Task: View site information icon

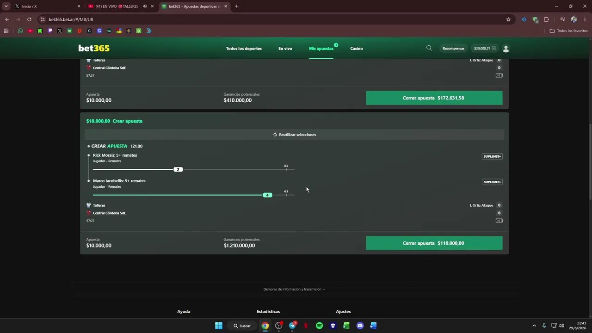Action: click(x=43, y=19)
